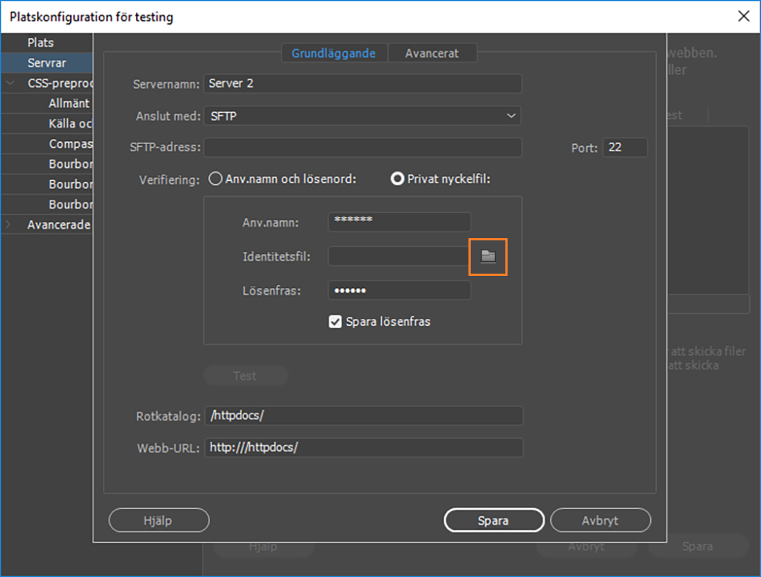Uncheck the Spara lösenfras checkbox
This screenshot has height=577, width=761.
335,321
